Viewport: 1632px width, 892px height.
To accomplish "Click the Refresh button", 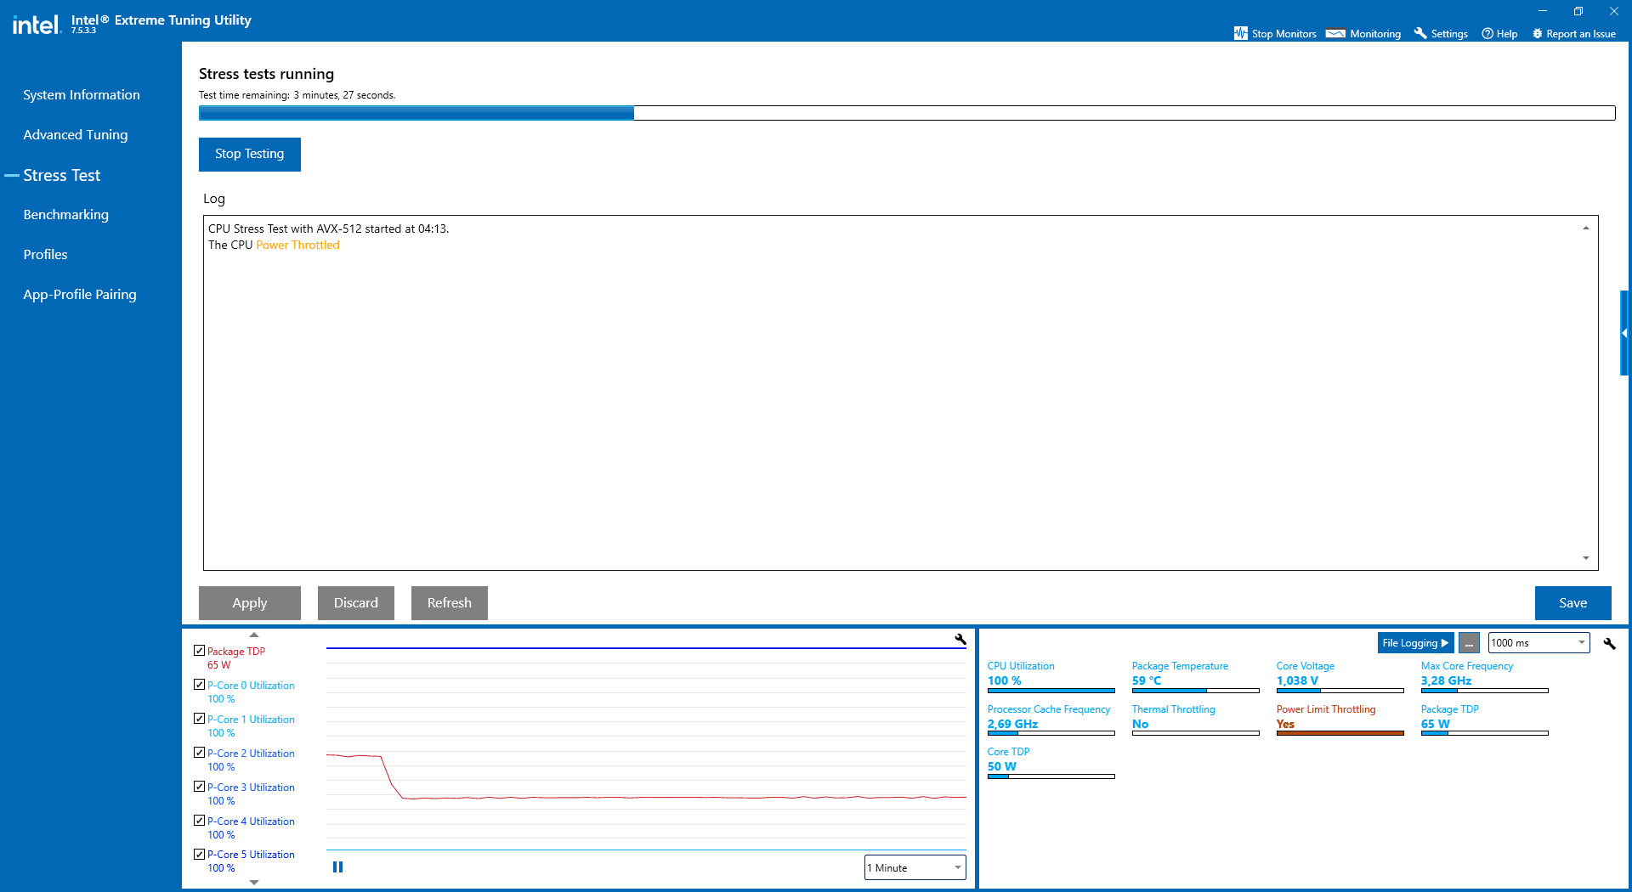I will pos(450,602).
